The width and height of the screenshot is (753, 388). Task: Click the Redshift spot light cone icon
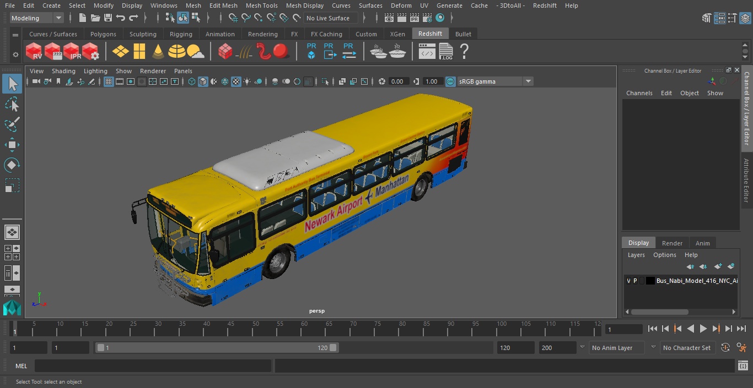[158, 52]
